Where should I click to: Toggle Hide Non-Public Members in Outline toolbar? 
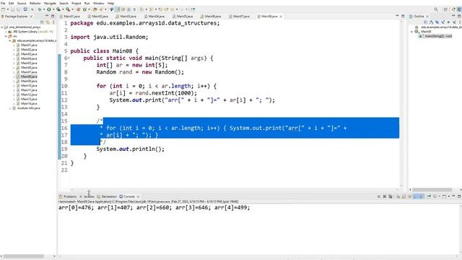coord(448,22)
